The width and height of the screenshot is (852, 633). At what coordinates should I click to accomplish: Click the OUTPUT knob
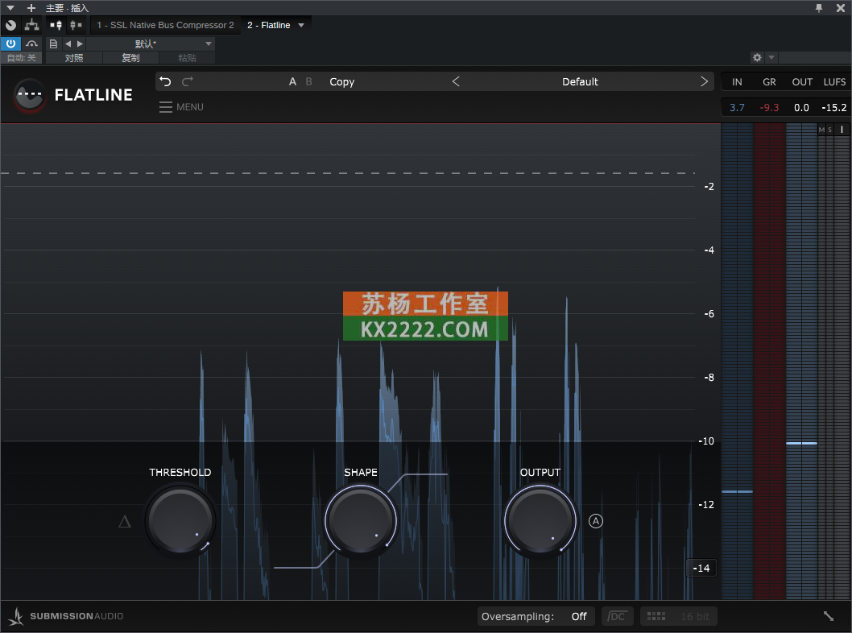click(x=540, y=520)
